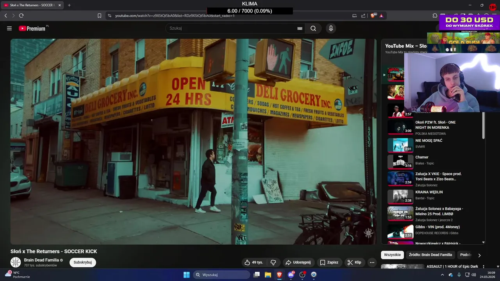Open Żaluzja X VKIE - Space thumbnail
500x281 pixels.
pos(400,178)
